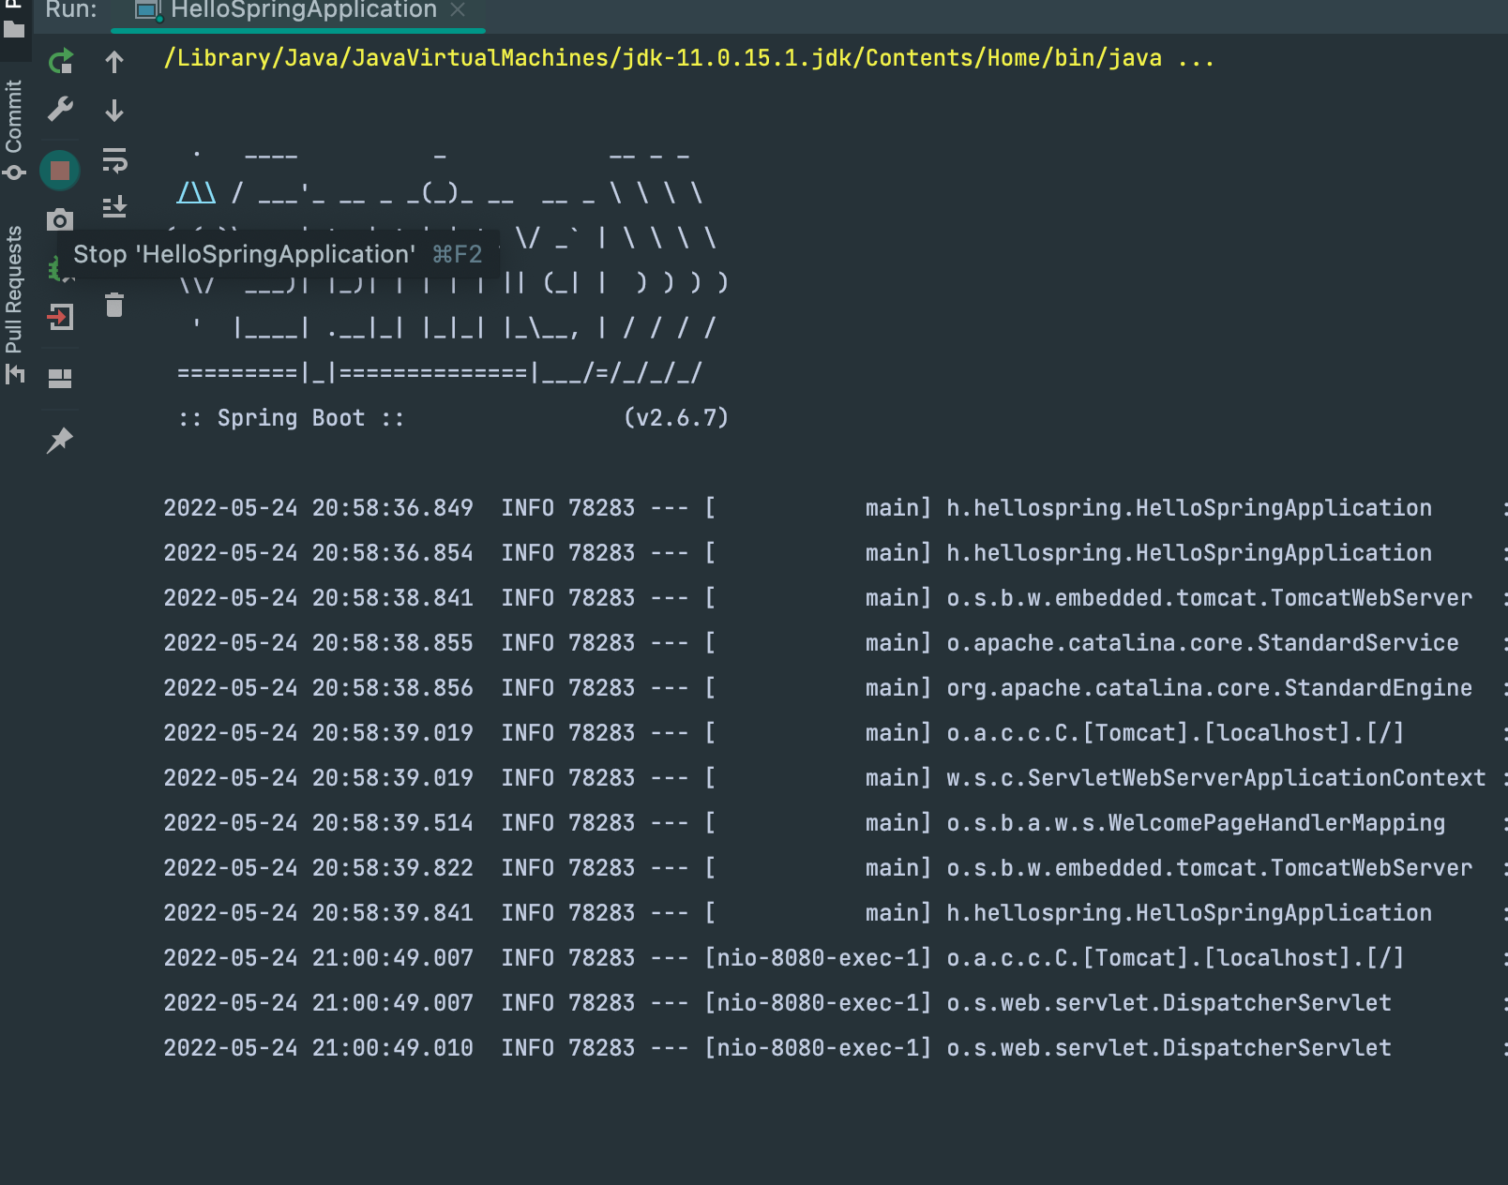The height and width of the screenshot is (1185, 1508).
Task: Stop HelloSpringApplication with red square button
Action: click(x=60, y=171)
